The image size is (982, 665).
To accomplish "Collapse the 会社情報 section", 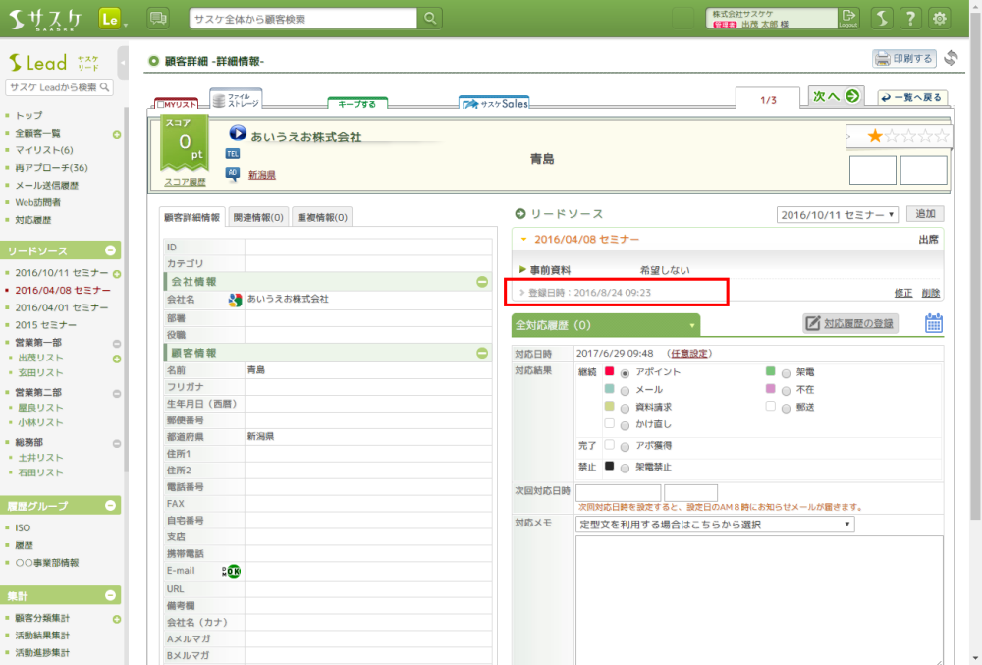I will pyautogui.click(x=482, y=282).
